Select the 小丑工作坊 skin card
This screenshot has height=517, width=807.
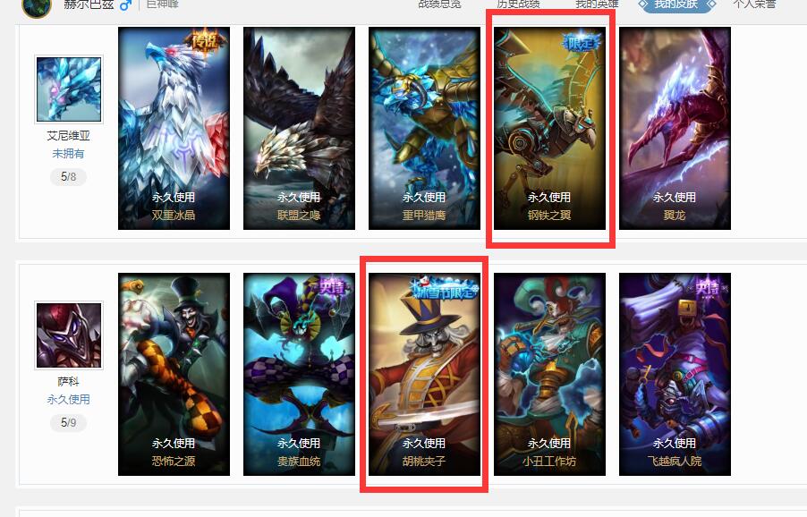click(549, 374)
